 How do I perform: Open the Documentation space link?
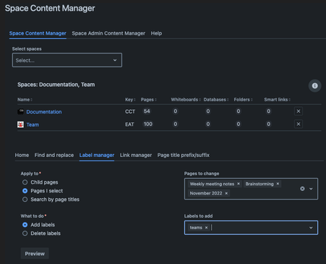(44, 111)
